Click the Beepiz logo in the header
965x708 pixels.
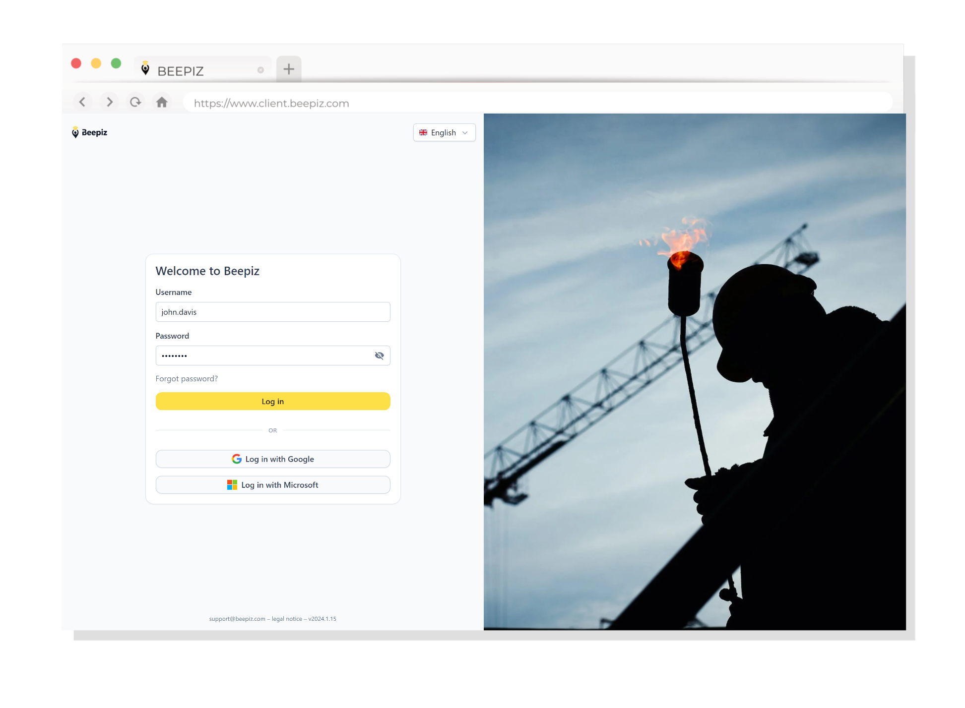(90, 132)
